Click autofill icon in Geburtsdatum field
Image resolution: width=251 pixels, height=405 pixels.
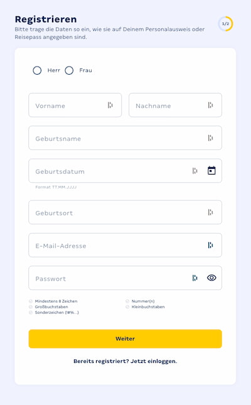(195, 171)
